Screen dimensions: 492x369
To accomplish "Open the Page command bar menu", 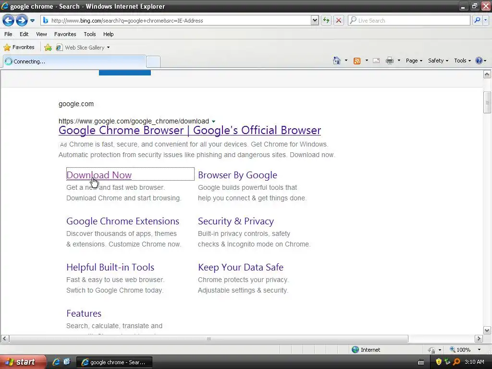I will [414, 61].
